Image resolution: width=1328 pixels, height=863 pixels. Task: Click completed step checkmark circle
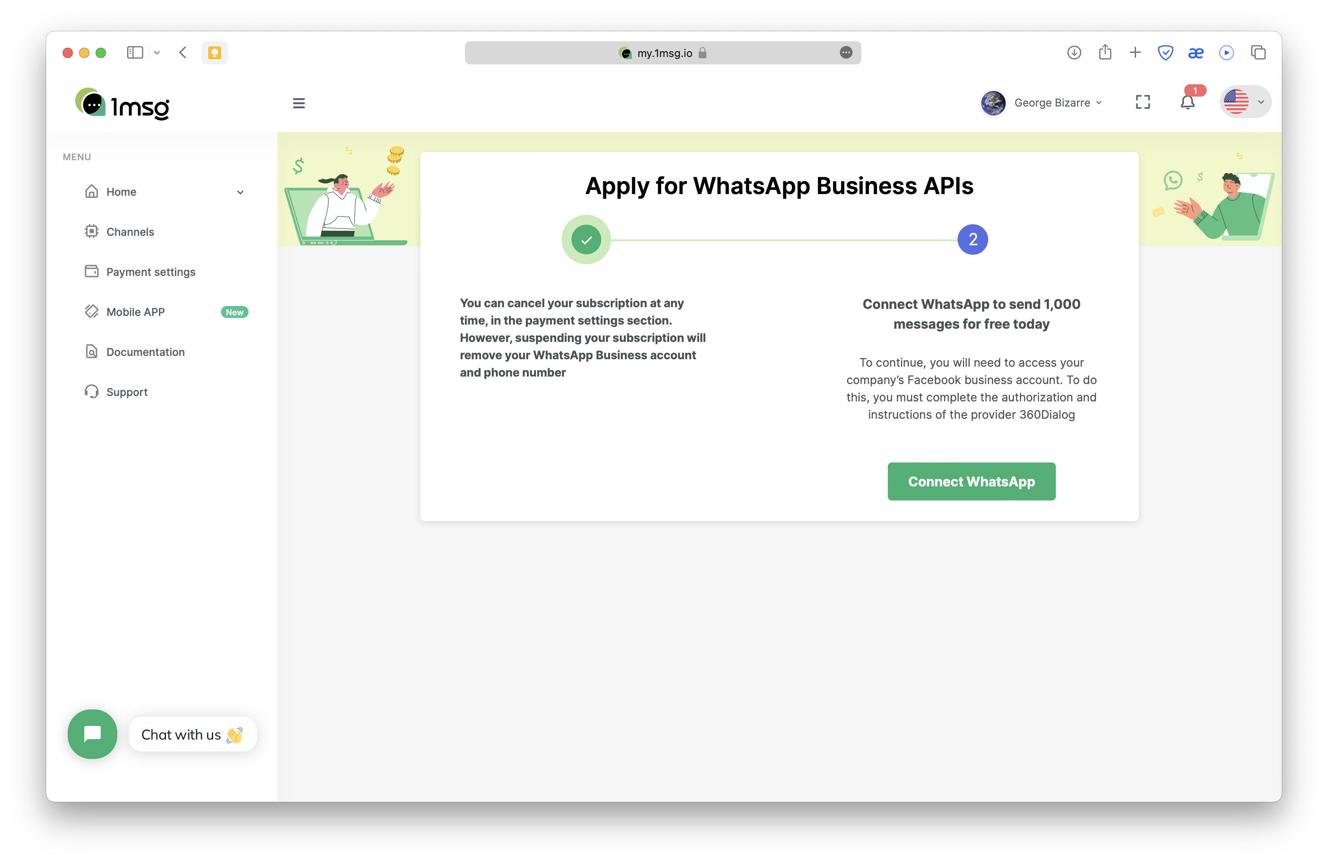[586, 239]
